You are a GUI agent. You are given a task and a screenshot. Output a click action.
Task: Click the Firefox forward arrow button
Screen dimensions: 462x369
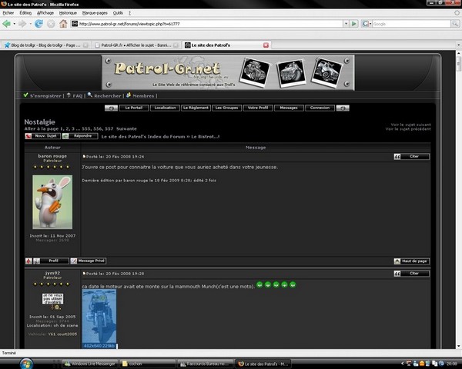tap(22, 24)
